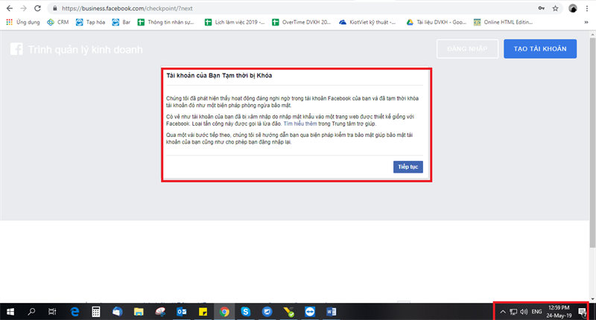Open Outlook from taskbar
Image resolution: width=596 pixels, height=320 pixels.
(x=182, y=312)
